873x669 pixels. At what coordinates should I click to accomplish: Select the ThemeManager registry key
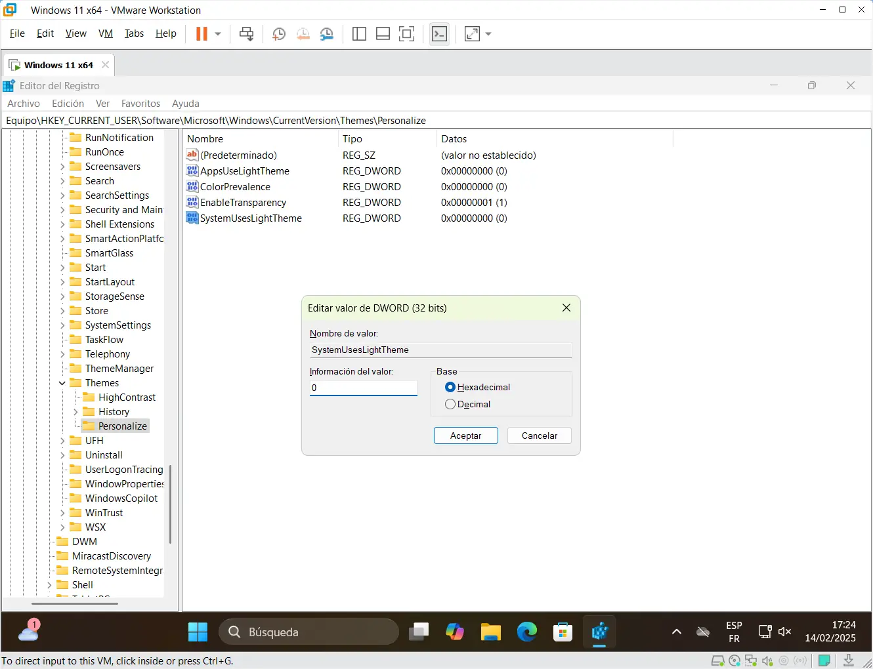pos(119,369)
